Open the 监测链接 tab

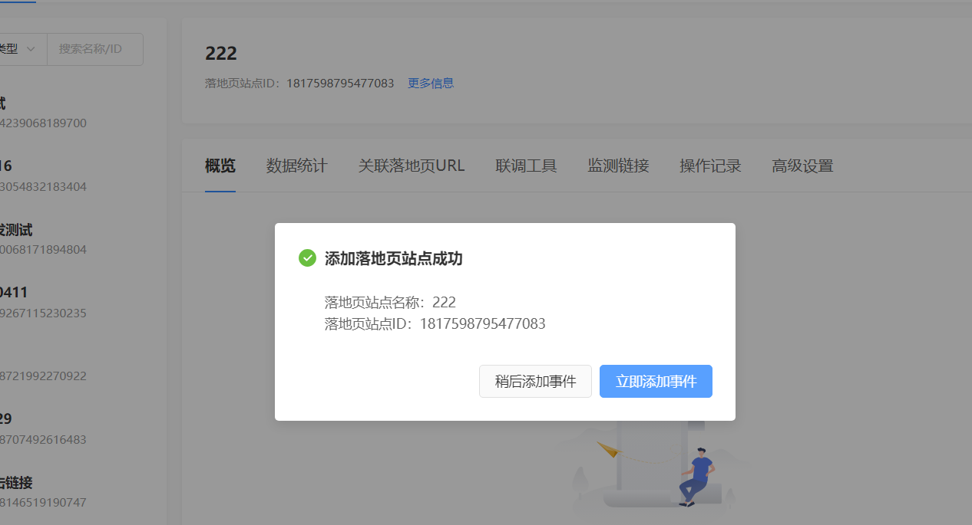point(618,166)
